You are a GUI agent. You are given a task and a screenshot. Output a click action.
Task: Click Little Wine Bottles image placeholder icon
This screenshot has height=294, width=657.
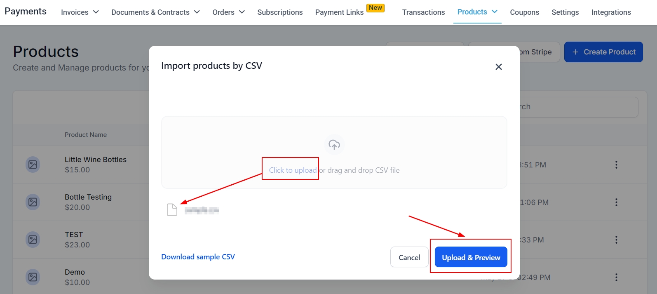(33, 165)
